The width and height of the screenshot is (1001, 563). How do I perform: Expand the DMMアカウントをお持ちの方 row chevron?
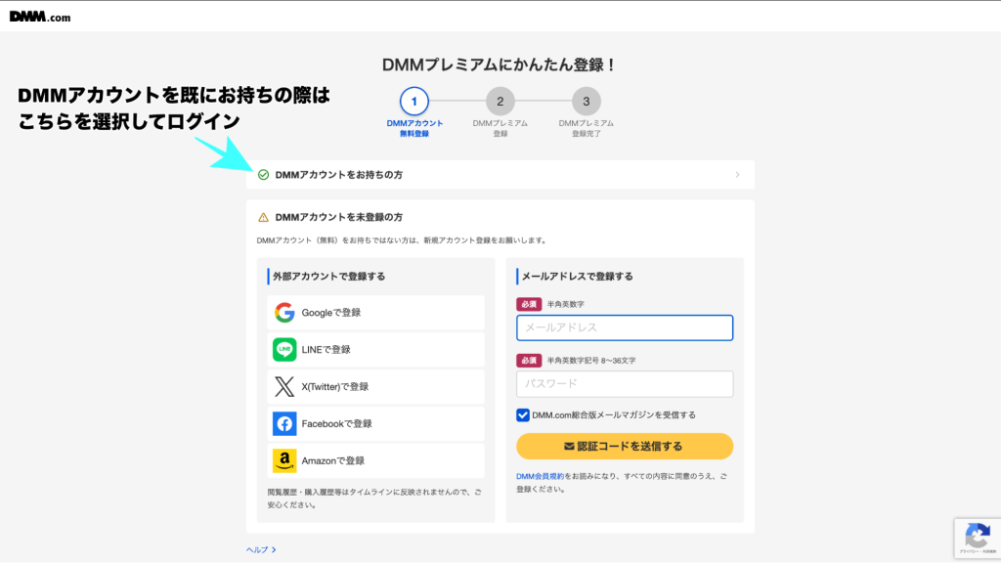coord(737,175)
